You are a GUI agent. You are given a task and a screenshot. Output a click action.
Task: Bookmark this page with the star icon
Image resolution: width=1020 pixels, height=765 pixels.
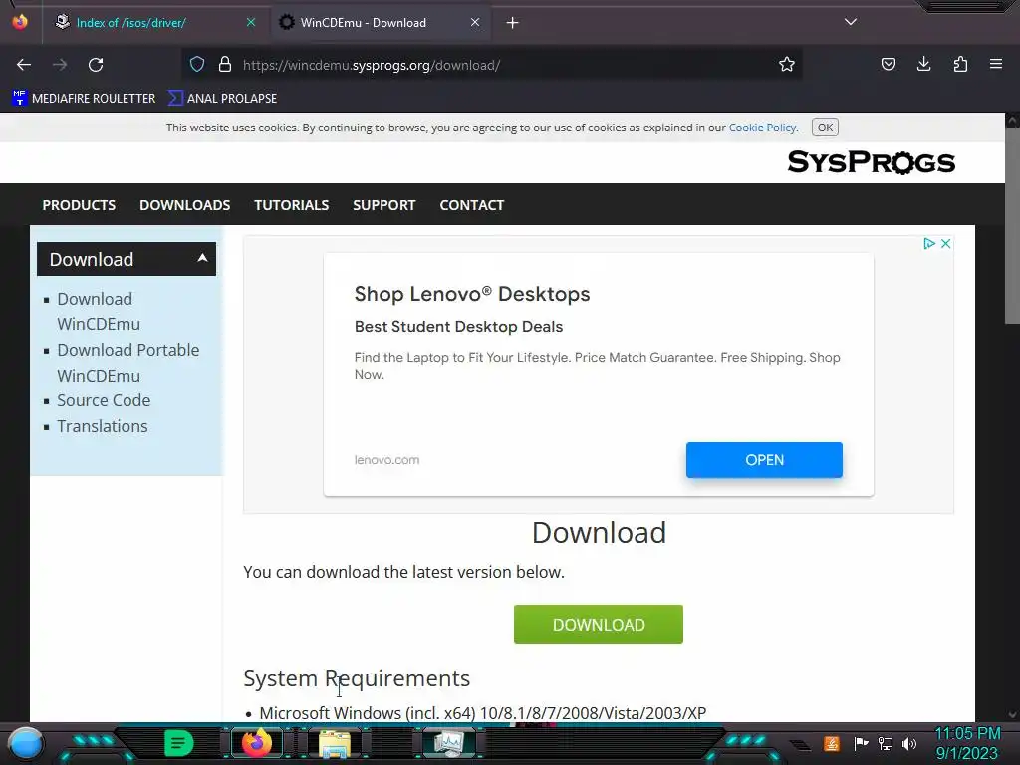(x=787, y=65)
